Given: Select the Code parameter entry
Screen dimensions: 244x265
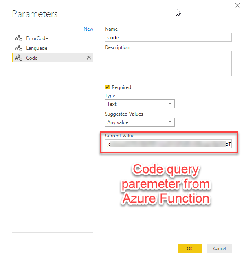Looking at the screenshot, I should 53,58.
